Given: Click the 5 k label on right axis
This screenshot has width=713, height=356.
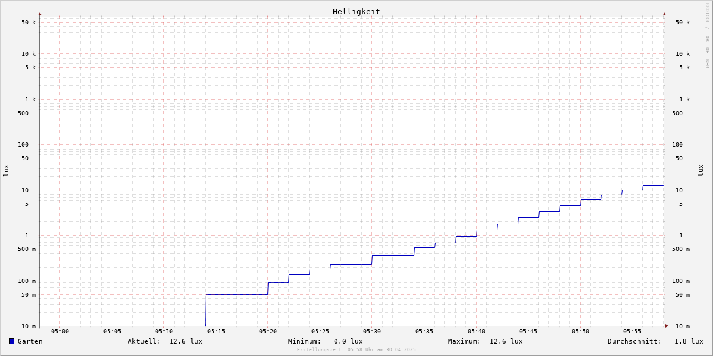Looking at the screenshot, I should point(684,68).
